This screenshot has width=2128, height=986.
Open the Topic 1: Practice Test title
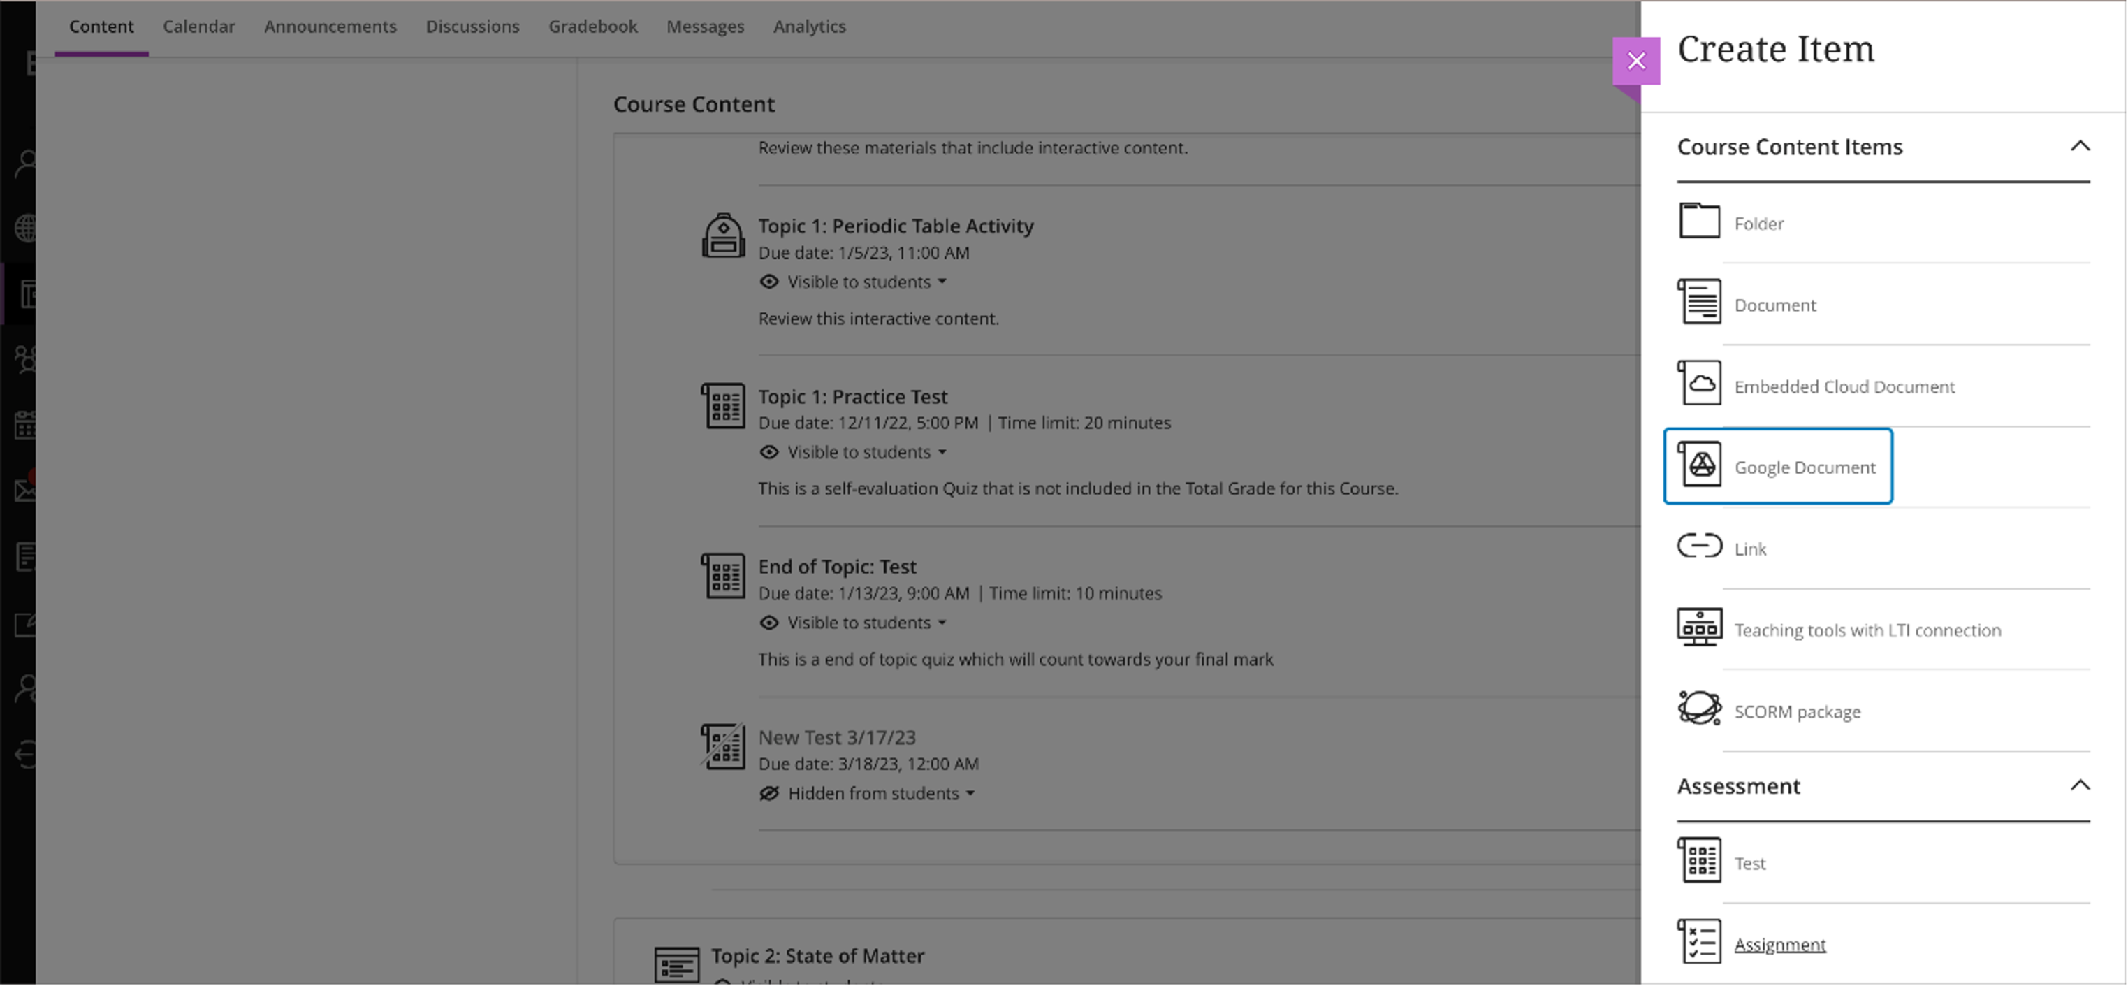click(852, 397)
